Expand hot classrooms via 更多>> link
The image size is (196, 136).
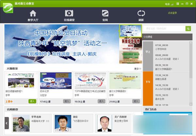138,69
